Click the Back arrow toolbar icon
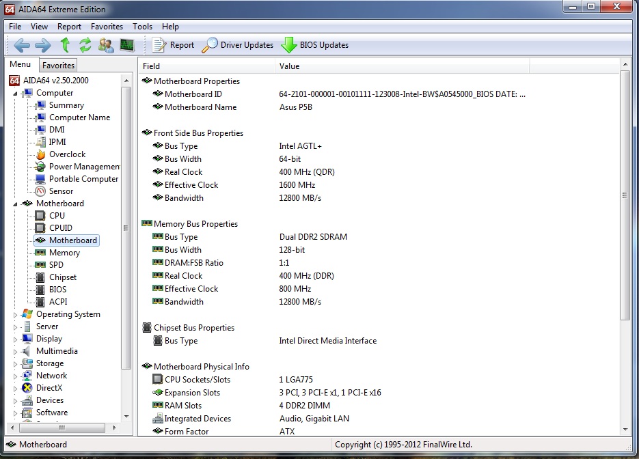 click(x=22, y=45)
